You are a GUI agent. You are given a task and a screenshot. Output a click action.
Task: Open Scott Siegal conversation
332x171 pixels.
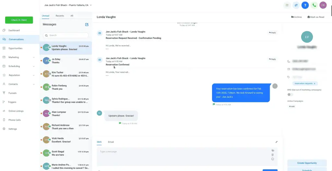point(65,153)
